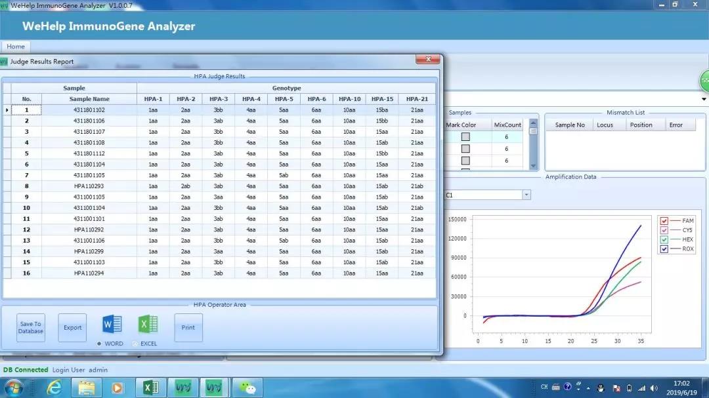
Task: Close the Judge Results Report dialog
Action: coord(427,59)
